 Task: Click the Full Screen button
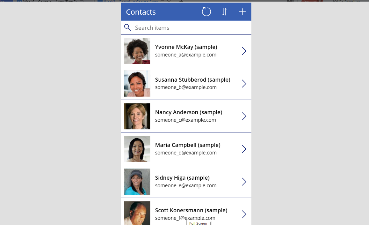[x=198, y=223]
